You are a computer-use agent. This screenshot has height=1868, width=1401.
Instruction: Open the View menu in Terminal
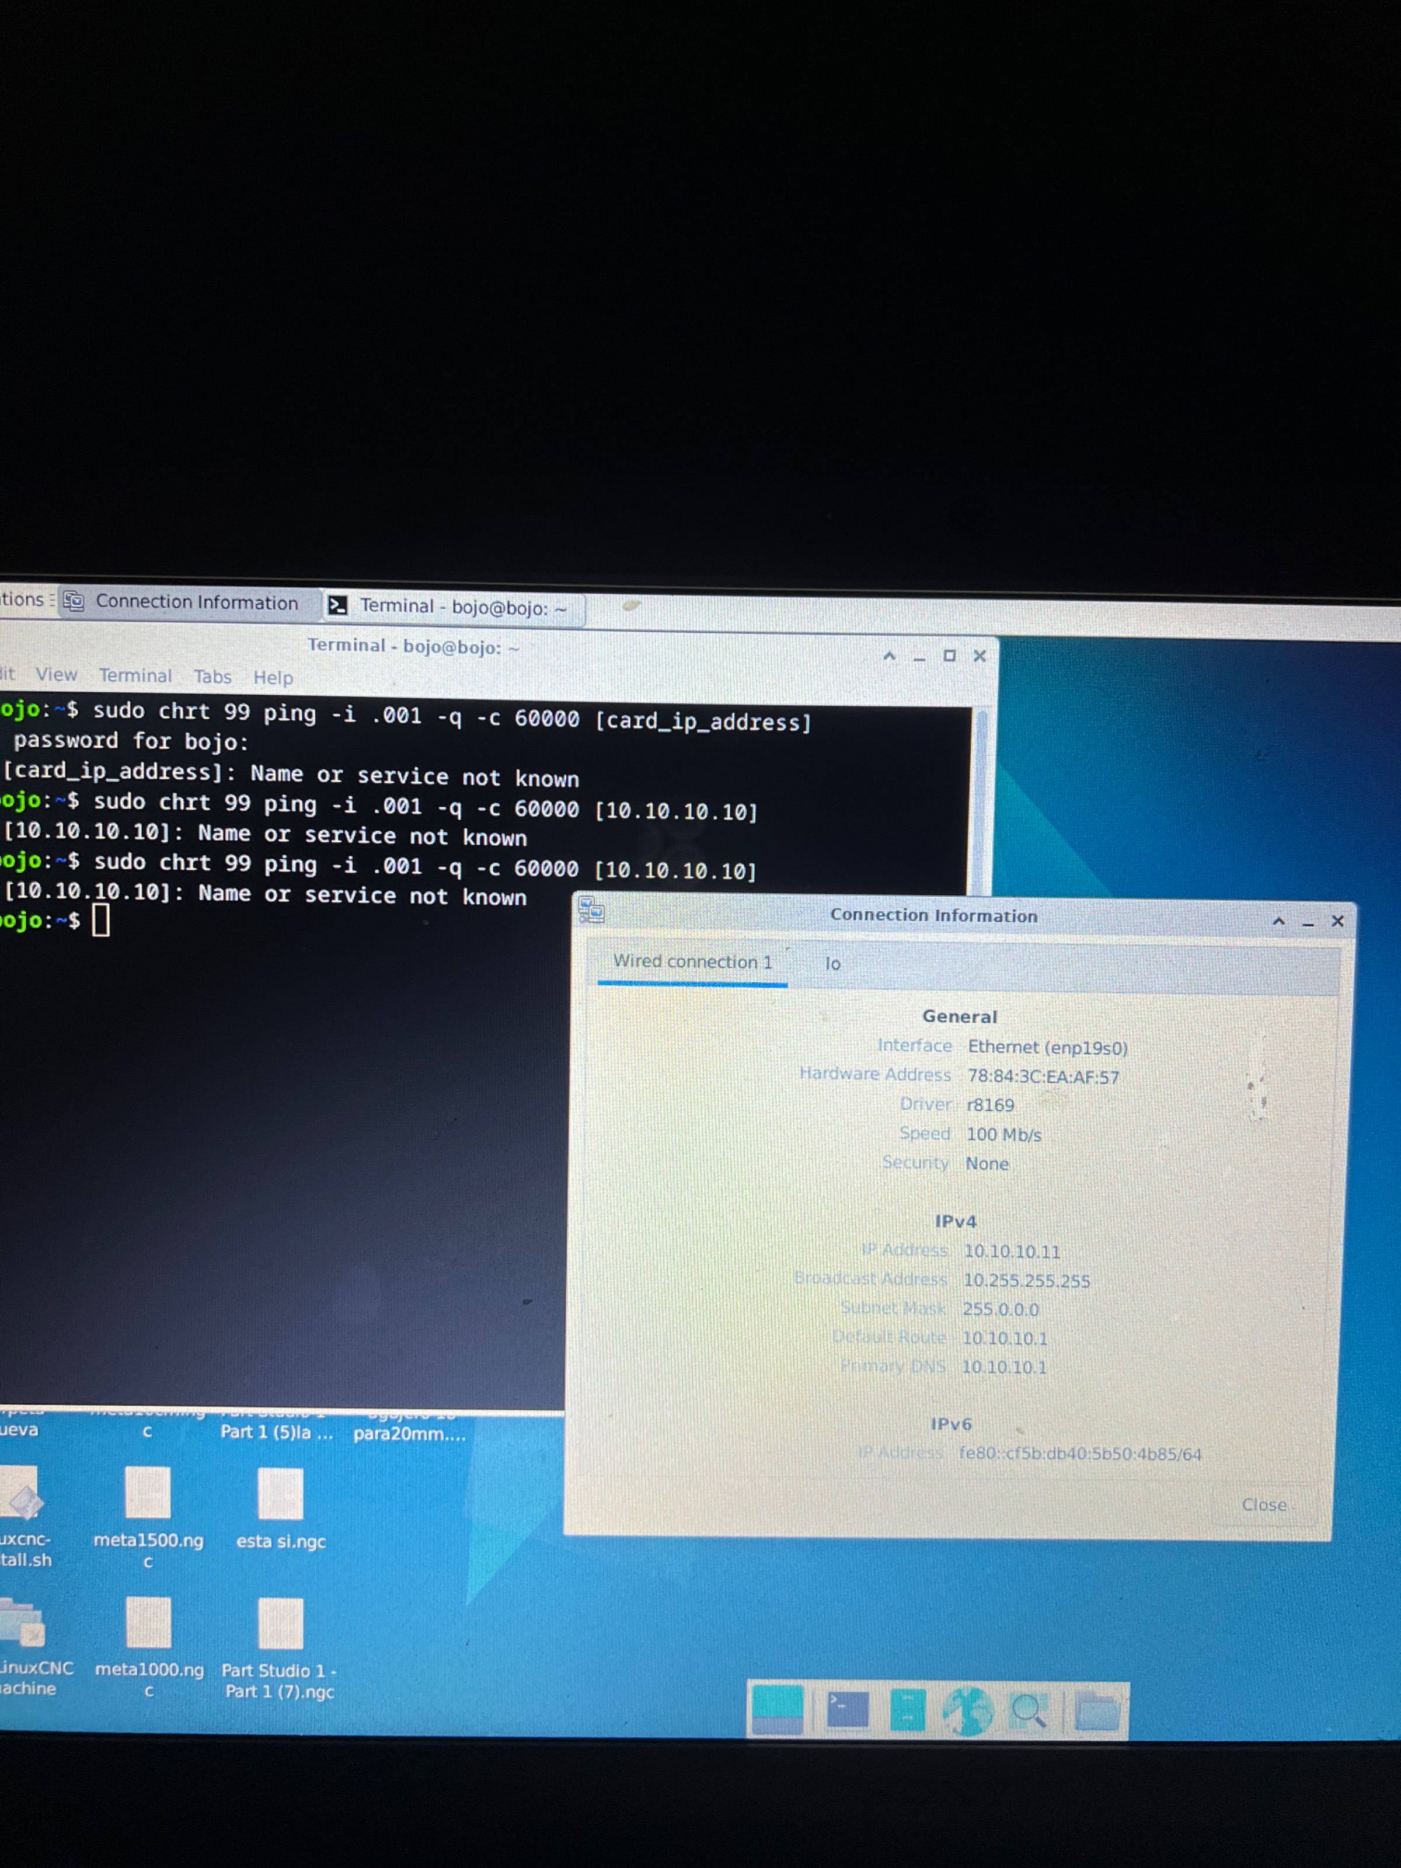click(x=55, y=675)
